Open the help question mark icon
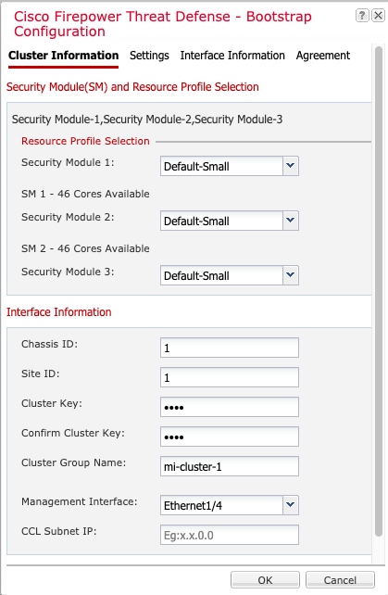The image size is (388, 595). (x=362, y=16)
